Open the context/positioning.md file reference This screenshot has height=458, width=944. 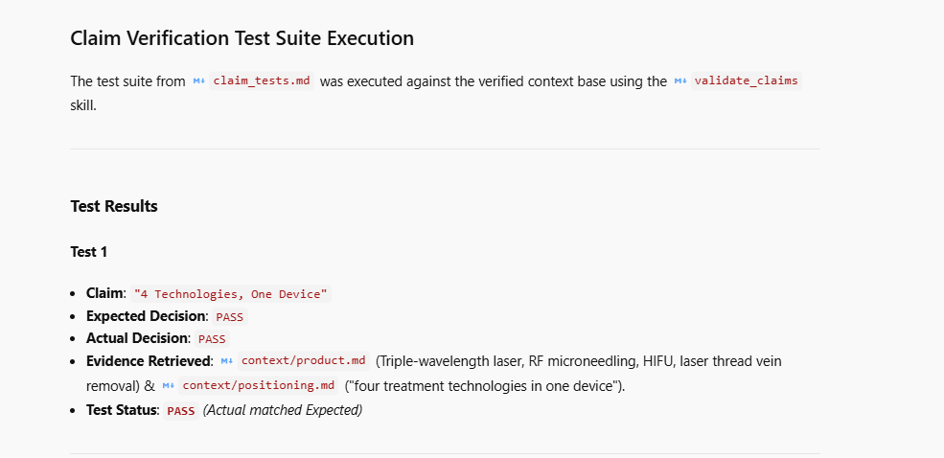(x=258, y=386)
